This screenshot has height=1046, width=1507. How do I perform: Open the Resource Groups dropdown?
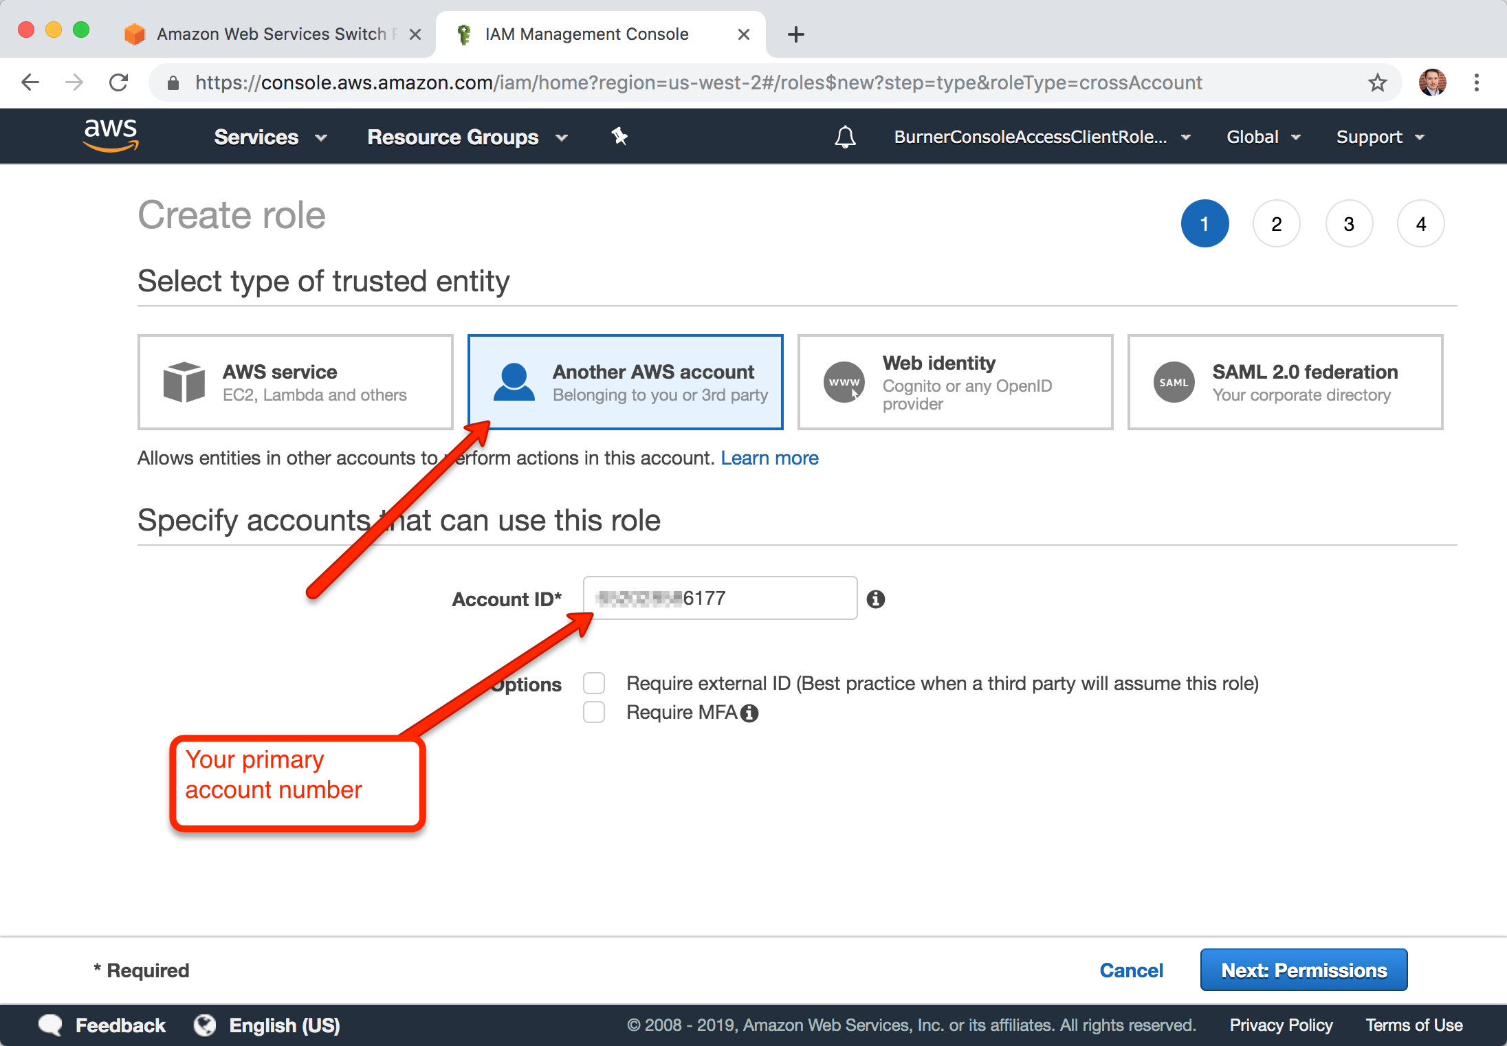tap(467, 137)
